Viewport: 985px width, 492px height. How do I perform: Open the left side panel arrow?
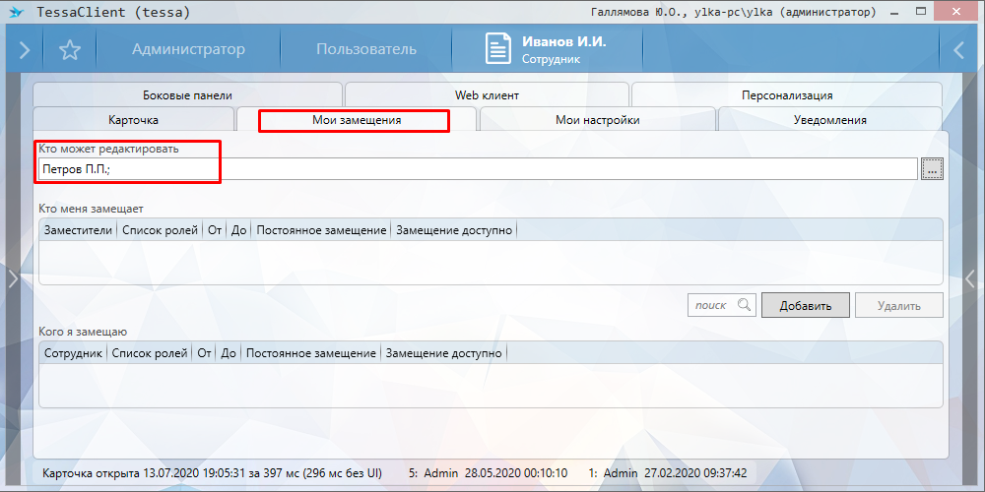click(x=13, y=278)
